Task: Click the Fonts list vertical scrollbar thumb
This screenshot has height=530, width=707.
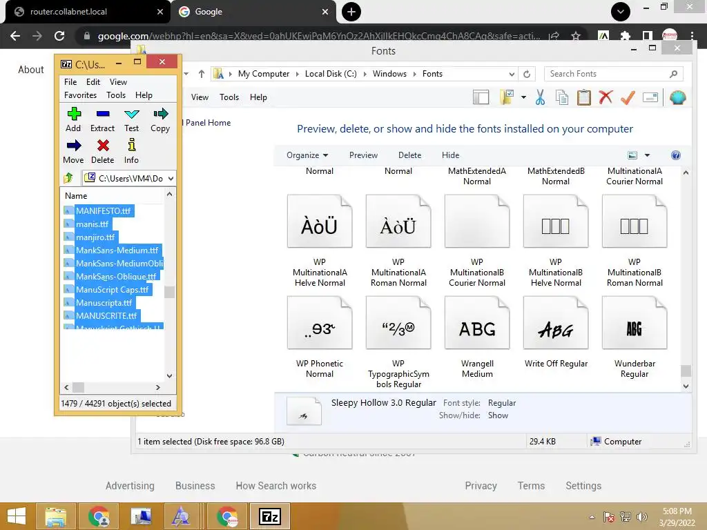Action: coord(686,371)
